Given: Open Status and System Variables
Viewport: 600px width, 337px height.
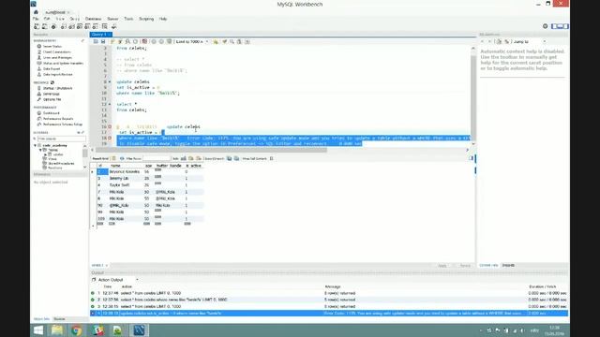Looking at the screenshot, I should pyautogui.click(x=63, y=63).
